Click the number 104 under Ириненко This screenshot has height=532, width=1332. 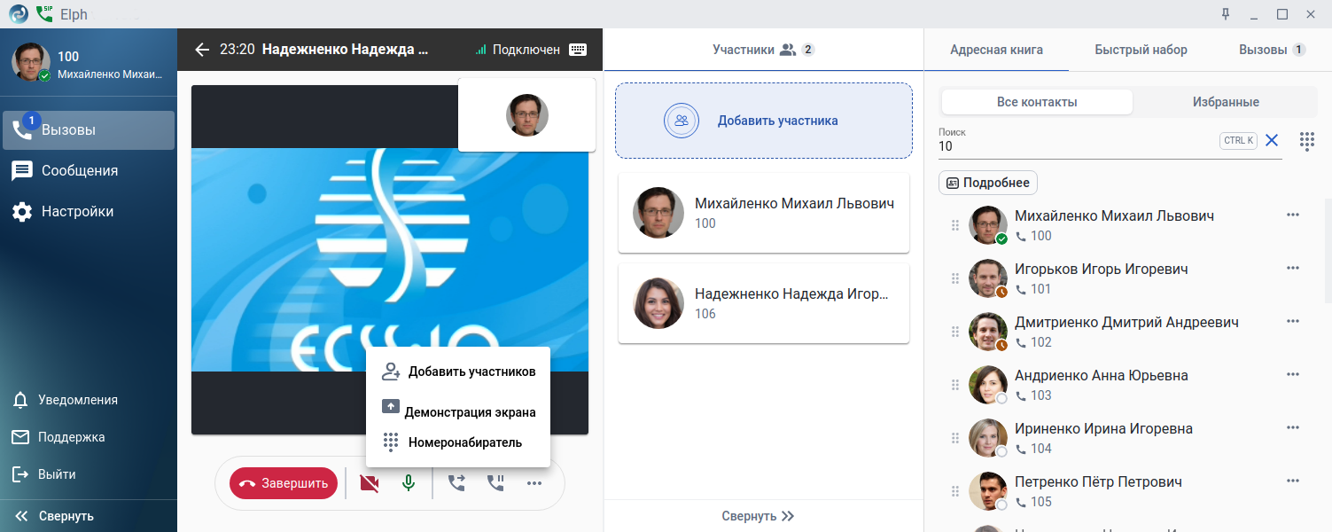tap(1041, 449)
